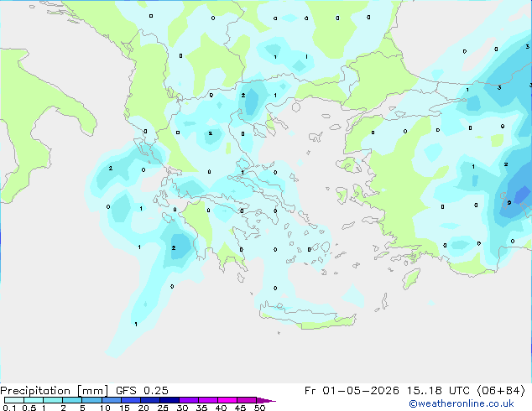
Task: Click the "40" legend scale label
Action: [221, 408]
